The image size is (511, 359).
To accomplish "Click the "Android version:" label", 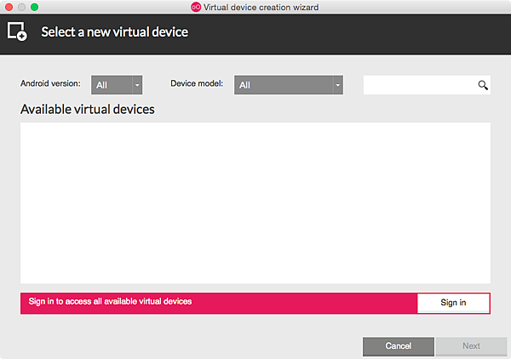I will [50, 84].
